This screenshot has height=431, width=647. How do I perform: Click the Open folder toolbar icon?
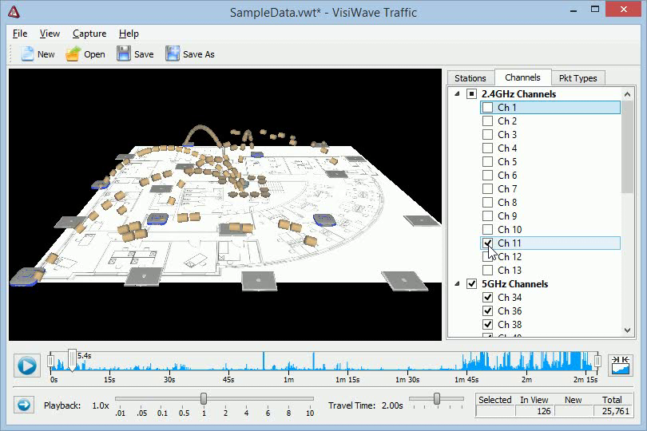73,54
